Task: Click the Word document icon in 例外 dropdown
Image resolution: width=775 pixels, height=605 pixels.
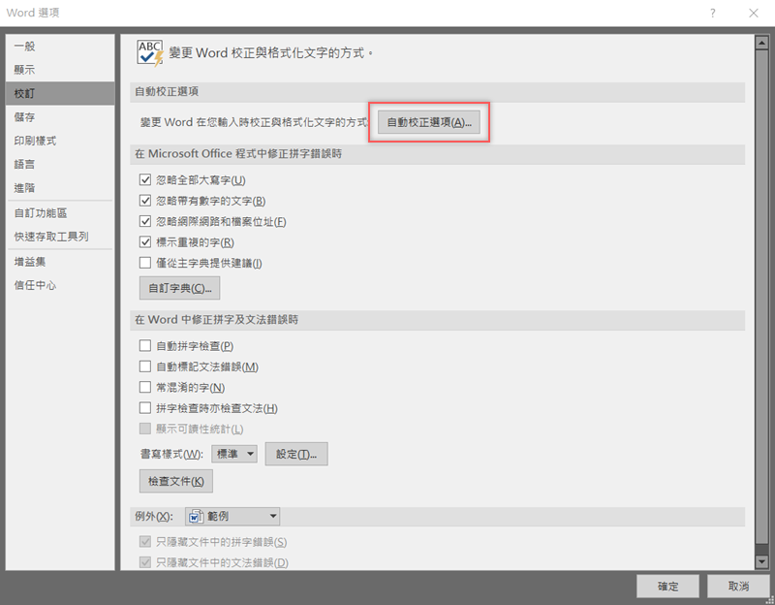Action: (197, 517)
